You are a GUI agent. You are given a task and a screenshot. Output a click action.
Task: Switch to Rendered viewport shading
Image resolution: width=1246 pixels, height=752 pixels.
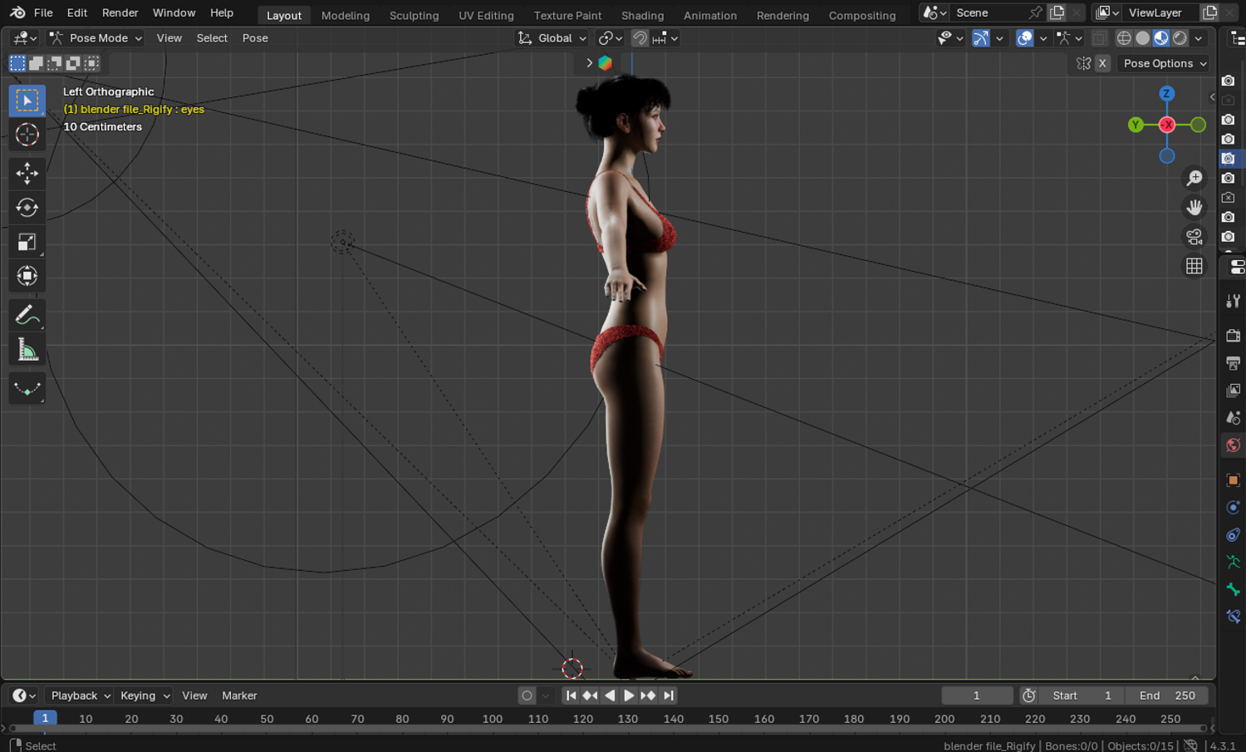[x=1180, y=38]
